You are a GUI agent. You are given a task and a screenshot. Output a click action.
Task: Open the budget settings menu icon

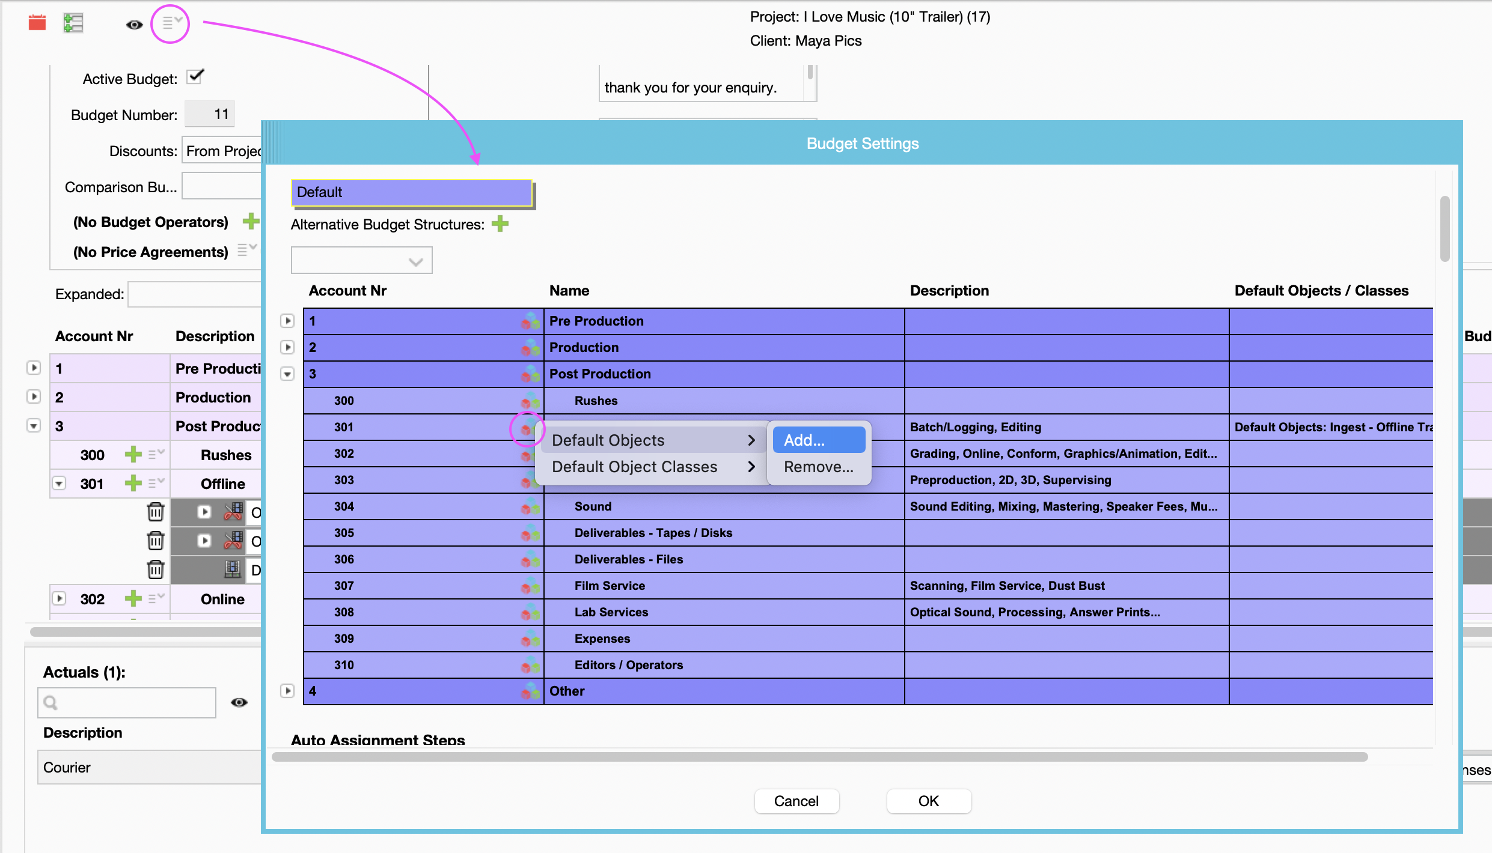pos(171,23)
